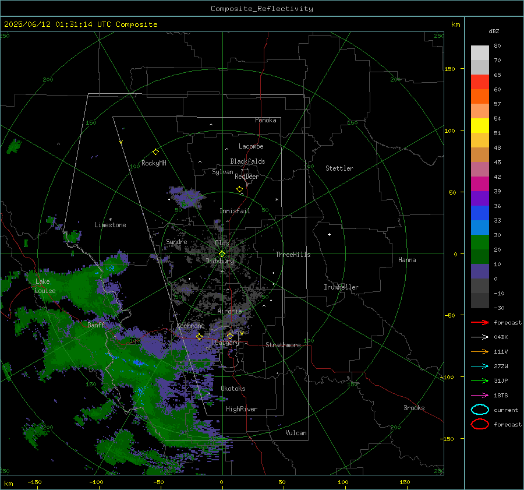524x490 pixels.
Task: Select the magenta 18TS arrow legend icon
Action: tap(480, 396)
